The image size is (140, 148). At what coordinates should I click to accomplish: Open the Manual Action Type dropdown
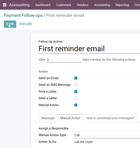107,135
